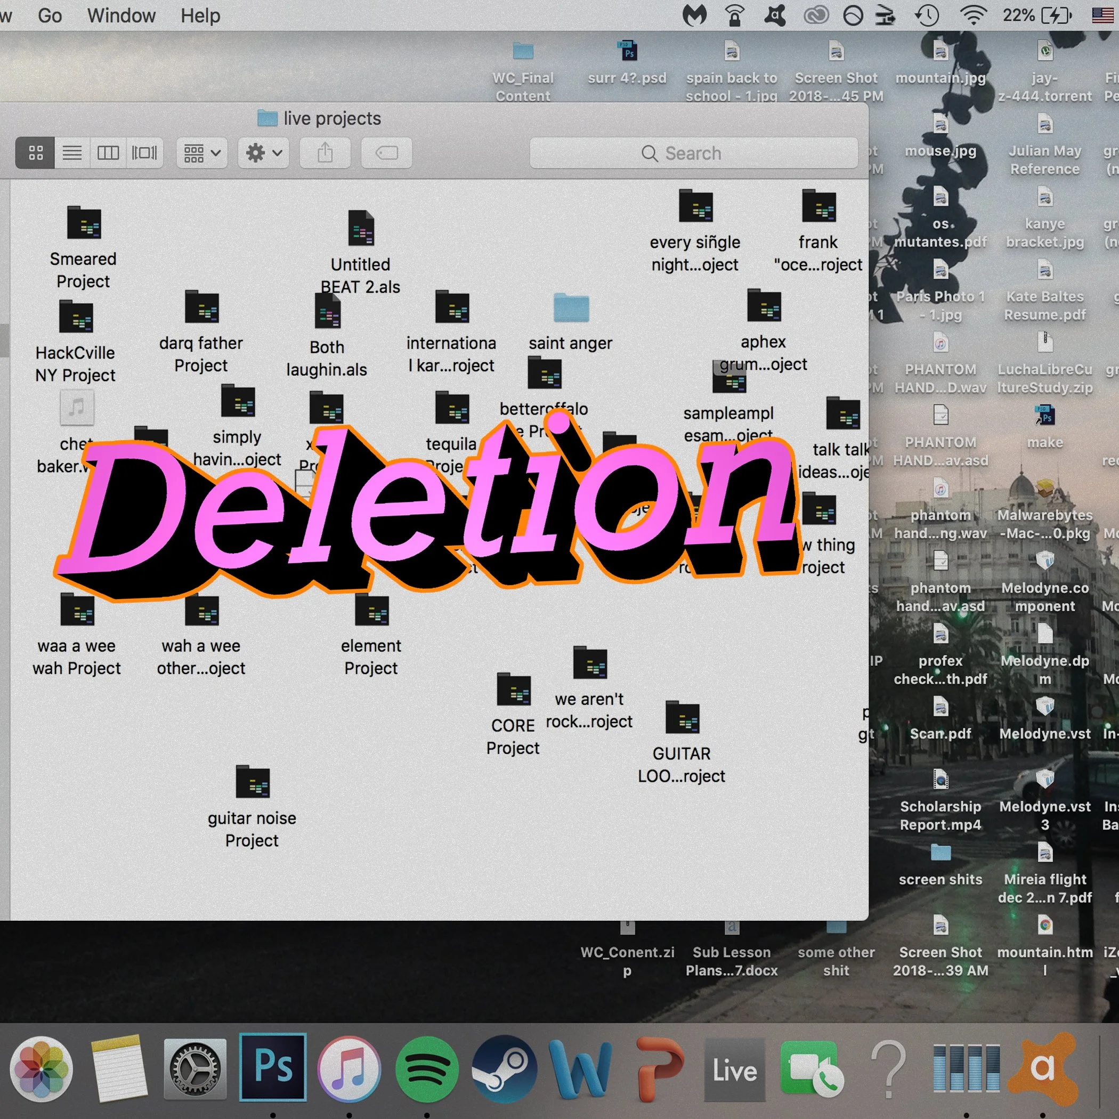Switch Finder to gallery view
Viewport: 1119px width, 1119px height.
(145, 152)
